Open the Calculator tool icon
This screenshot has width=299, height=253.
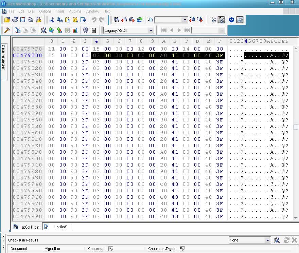(x=94, y=31)
